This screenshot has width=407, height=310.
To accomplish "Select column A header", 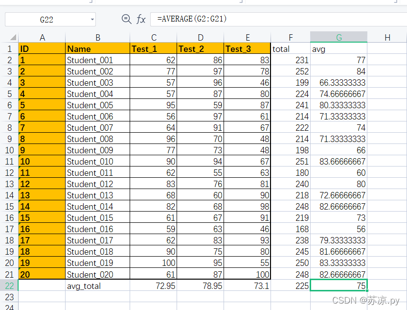I will click(x=42, y=37).
